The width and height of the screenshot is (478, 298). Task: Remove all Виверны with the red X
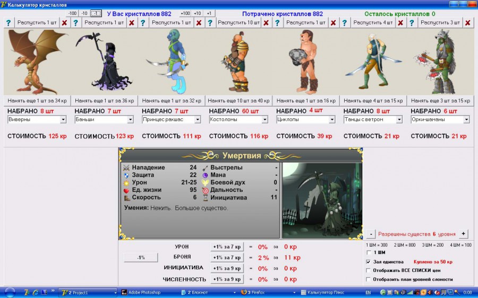tap(64, 23)
